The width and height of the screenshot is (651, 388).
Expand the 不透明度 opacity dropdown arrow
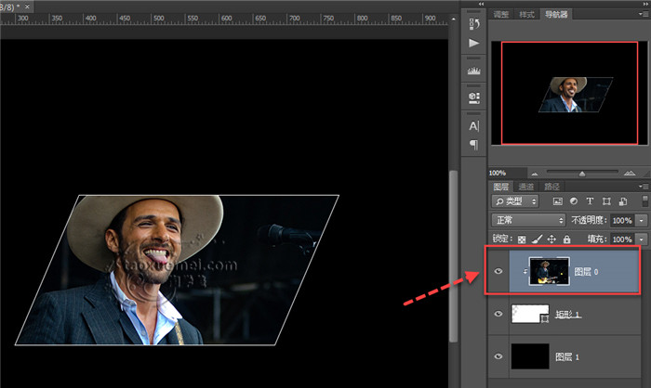coord(642,220)
